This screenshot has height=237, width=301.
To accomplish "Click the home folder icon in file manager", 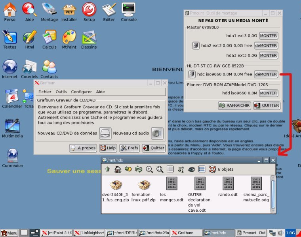I will (x=118, y=169).
